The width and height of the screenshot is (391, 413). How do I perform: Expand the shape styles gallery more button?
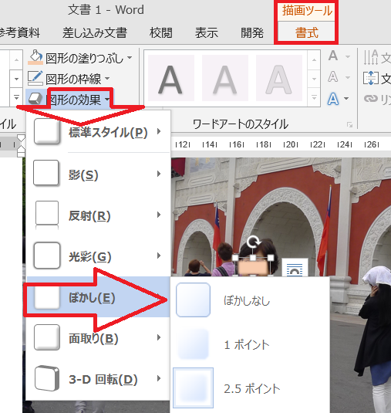[16, 97]
